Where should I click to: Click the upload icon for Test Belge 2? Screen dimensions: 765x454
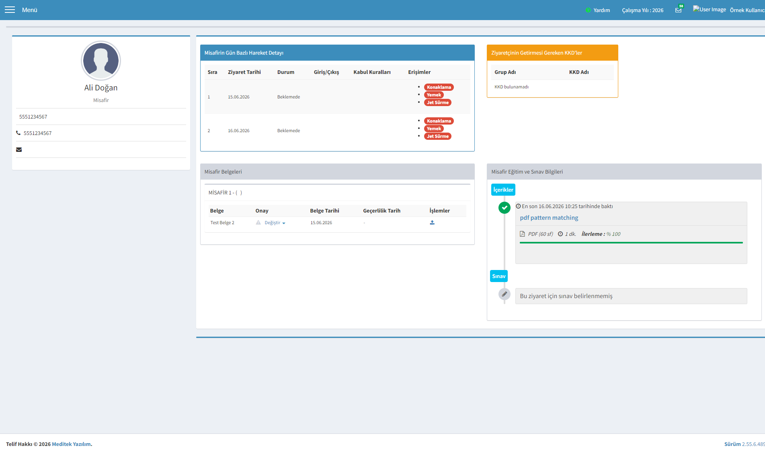(432, 223)
